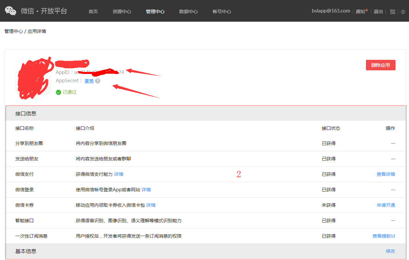
Task: Click 修改 in the 基本信息 section
Action: click(391, 251)
